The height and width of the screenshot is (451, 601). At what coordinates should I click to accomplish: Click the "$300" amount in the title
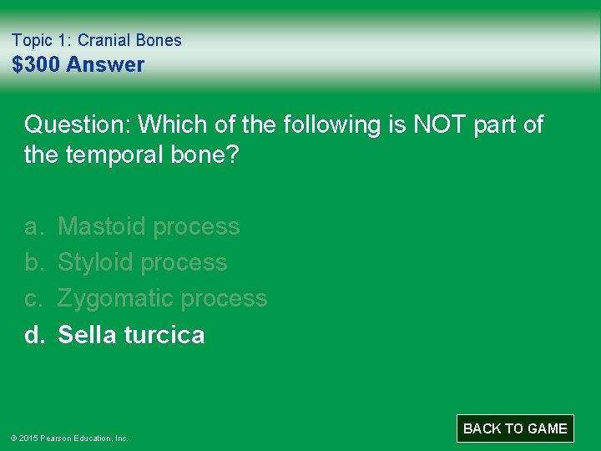[x=36, y=64]
